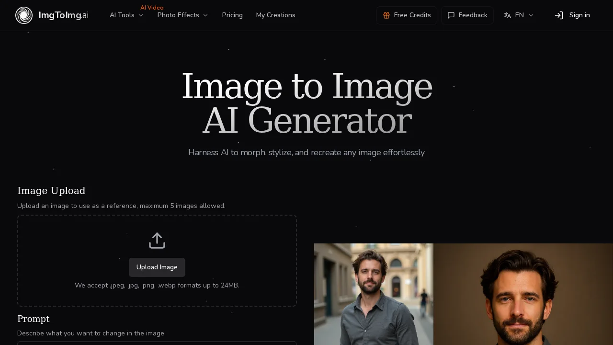Screen dimensions: 613x345
Task: Click the speech bubble Feedback icon
Action: pyautogui.click(x=451, y=15)
